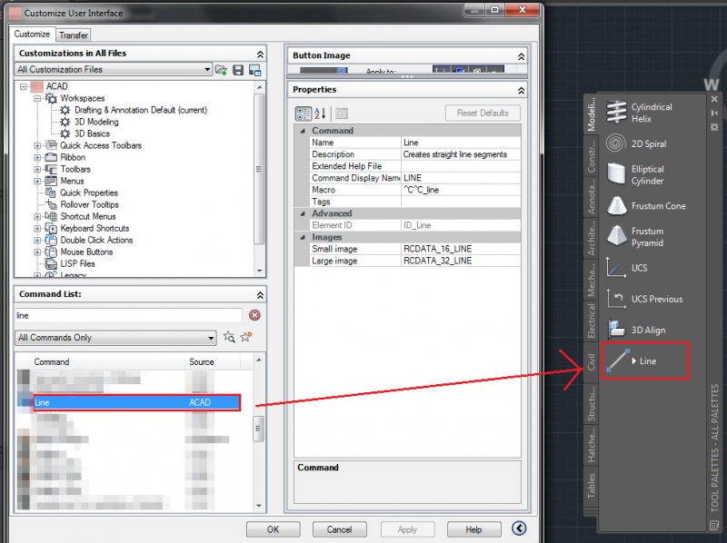
Task: Click the Small image RCDATA_16_LINE value
Action: [x=461, y=250]
